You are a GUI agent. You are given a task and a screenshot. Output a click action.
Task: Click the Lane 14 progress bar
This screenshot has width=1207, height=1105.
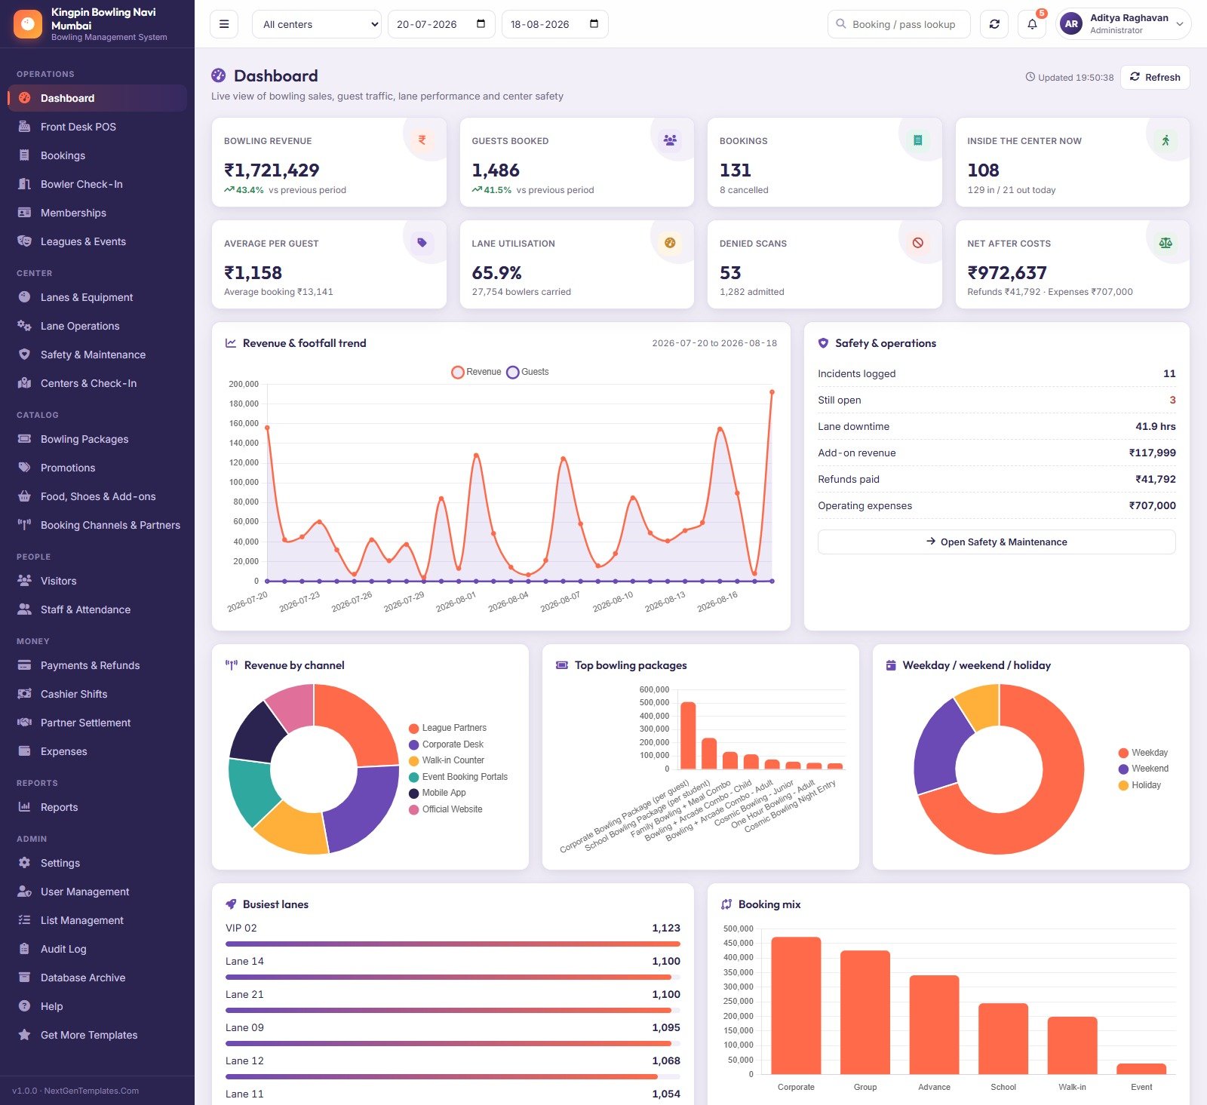click(x=453, y=977)
